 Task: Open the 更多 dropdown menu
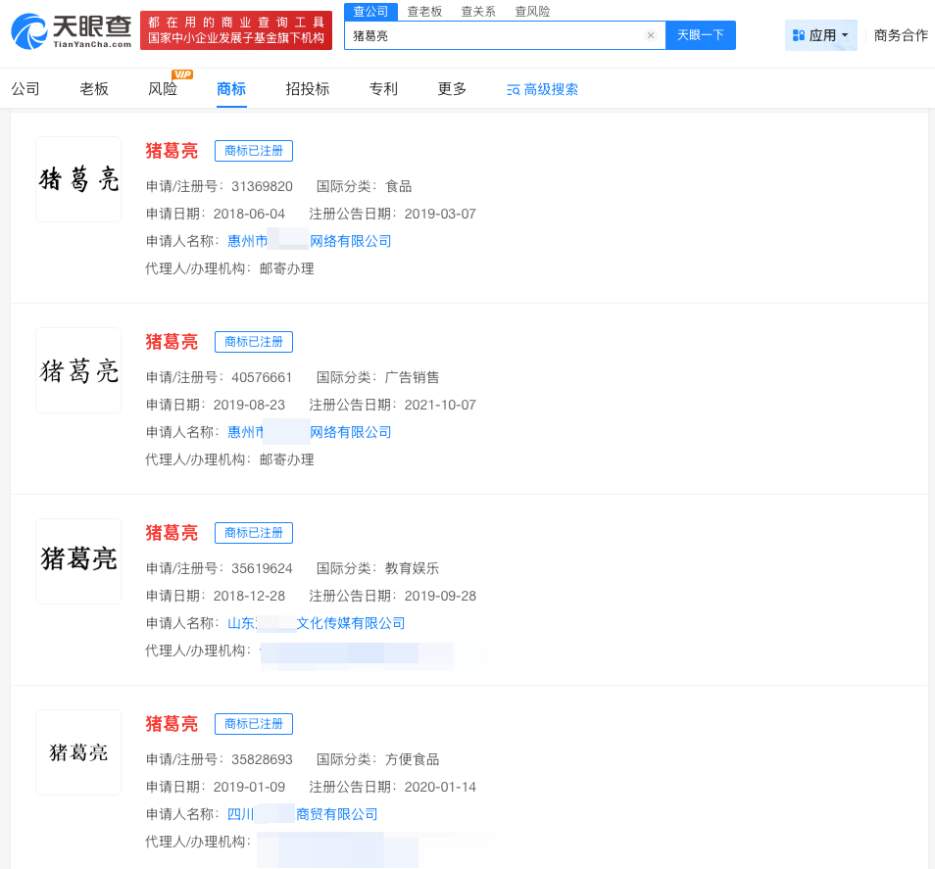451,88
